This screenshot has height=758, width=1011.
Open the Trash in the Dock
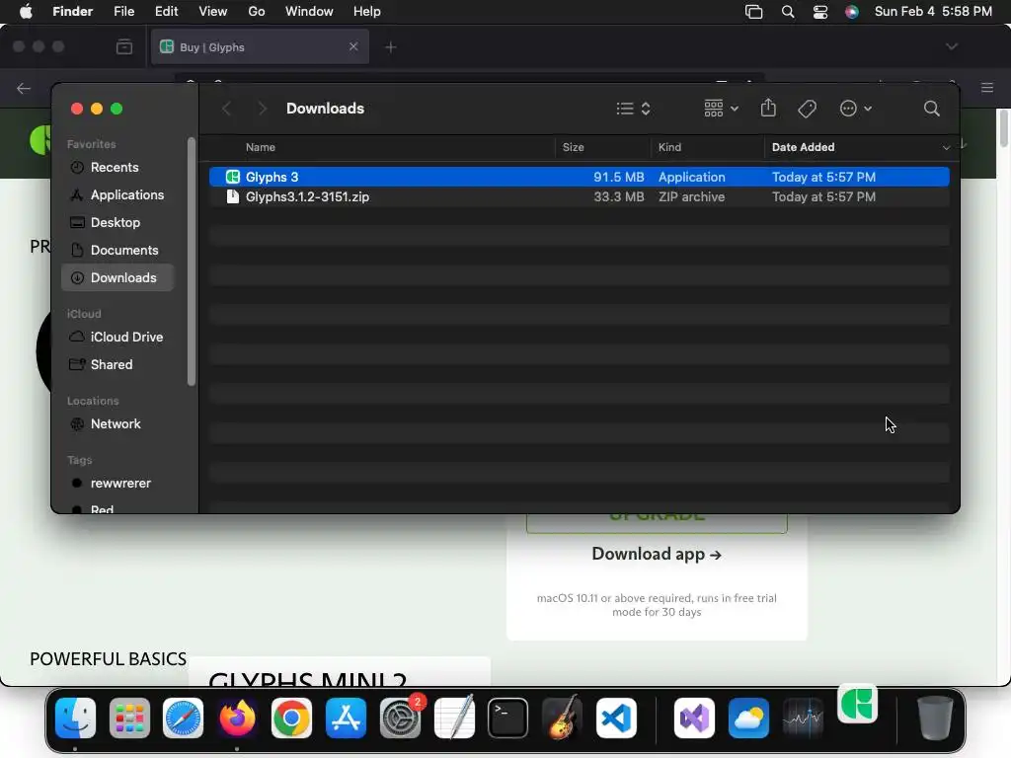coord(935,719)
